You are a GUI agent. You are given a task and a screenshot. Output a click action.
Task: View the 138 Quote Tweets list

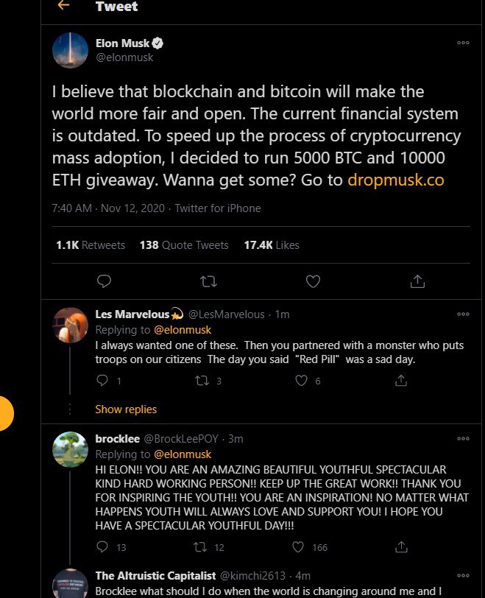point(184,245)
